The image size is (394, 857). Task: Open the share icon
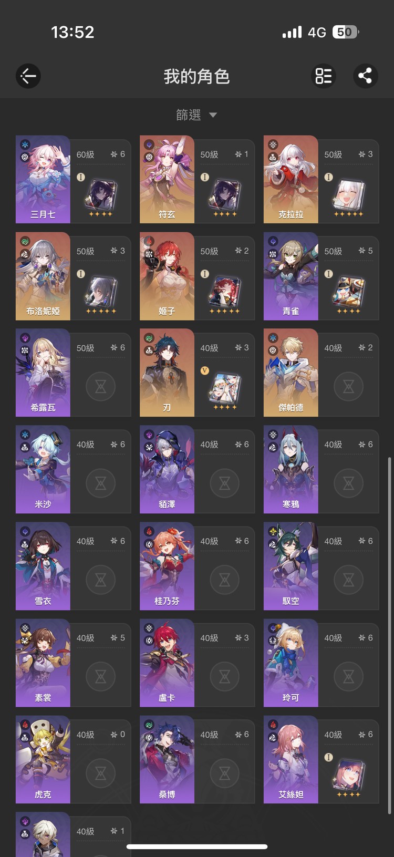(x=365, y=76)
